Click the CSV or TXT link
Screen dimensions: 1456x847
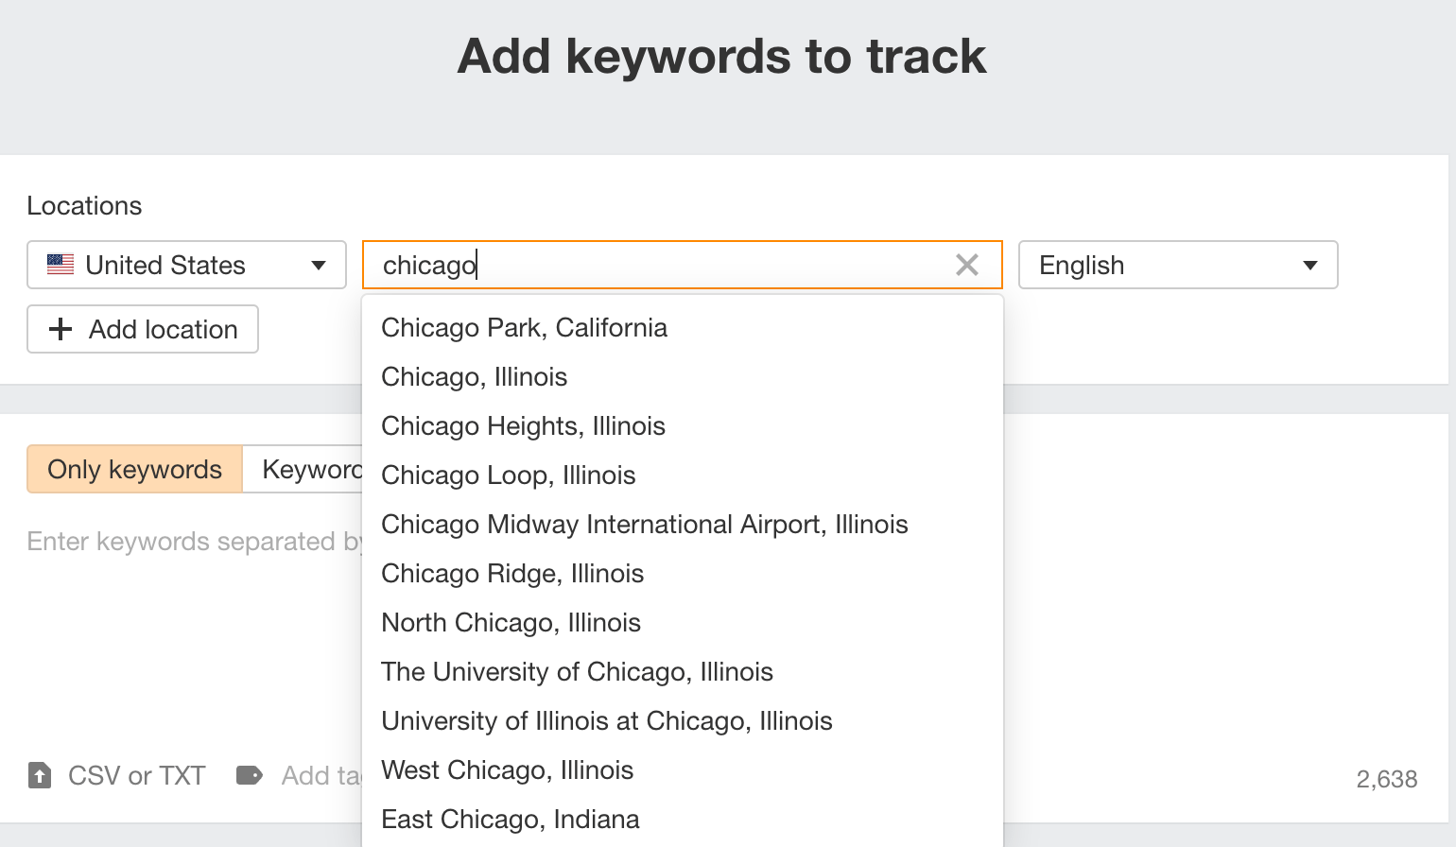click(136, 775)
